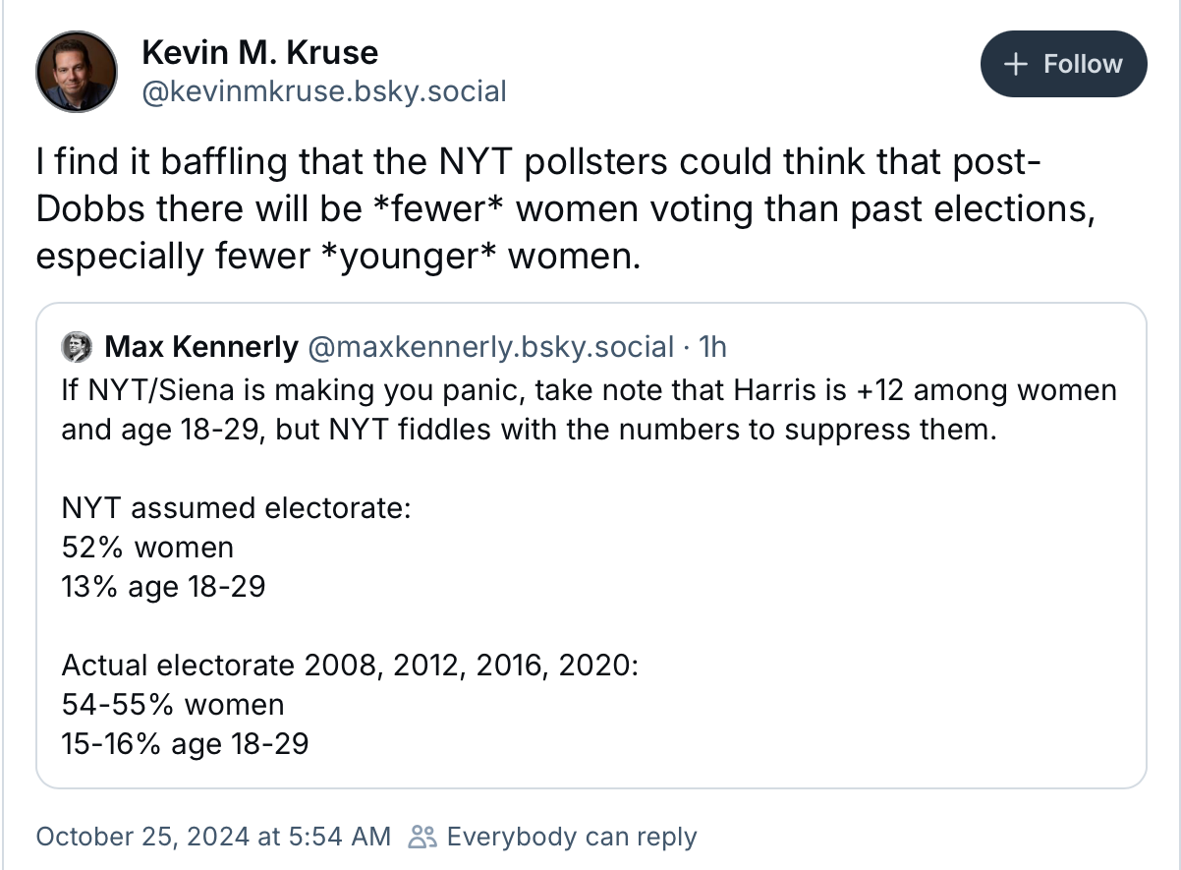Viewport: 1181px width, 870px height.
Task: Click the Everybody can reply text
Action: (x=571, y=837)
